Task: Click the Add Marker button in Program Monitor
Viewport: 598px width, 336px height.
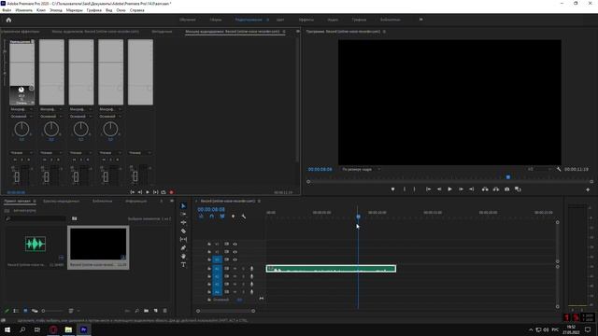Action: point(392,189)
